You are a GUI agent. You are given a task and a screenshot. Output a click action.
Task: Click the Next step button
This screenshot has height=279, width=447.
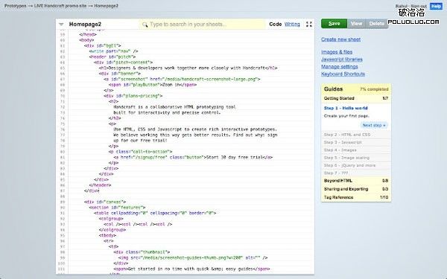click(x=374, y=125)
